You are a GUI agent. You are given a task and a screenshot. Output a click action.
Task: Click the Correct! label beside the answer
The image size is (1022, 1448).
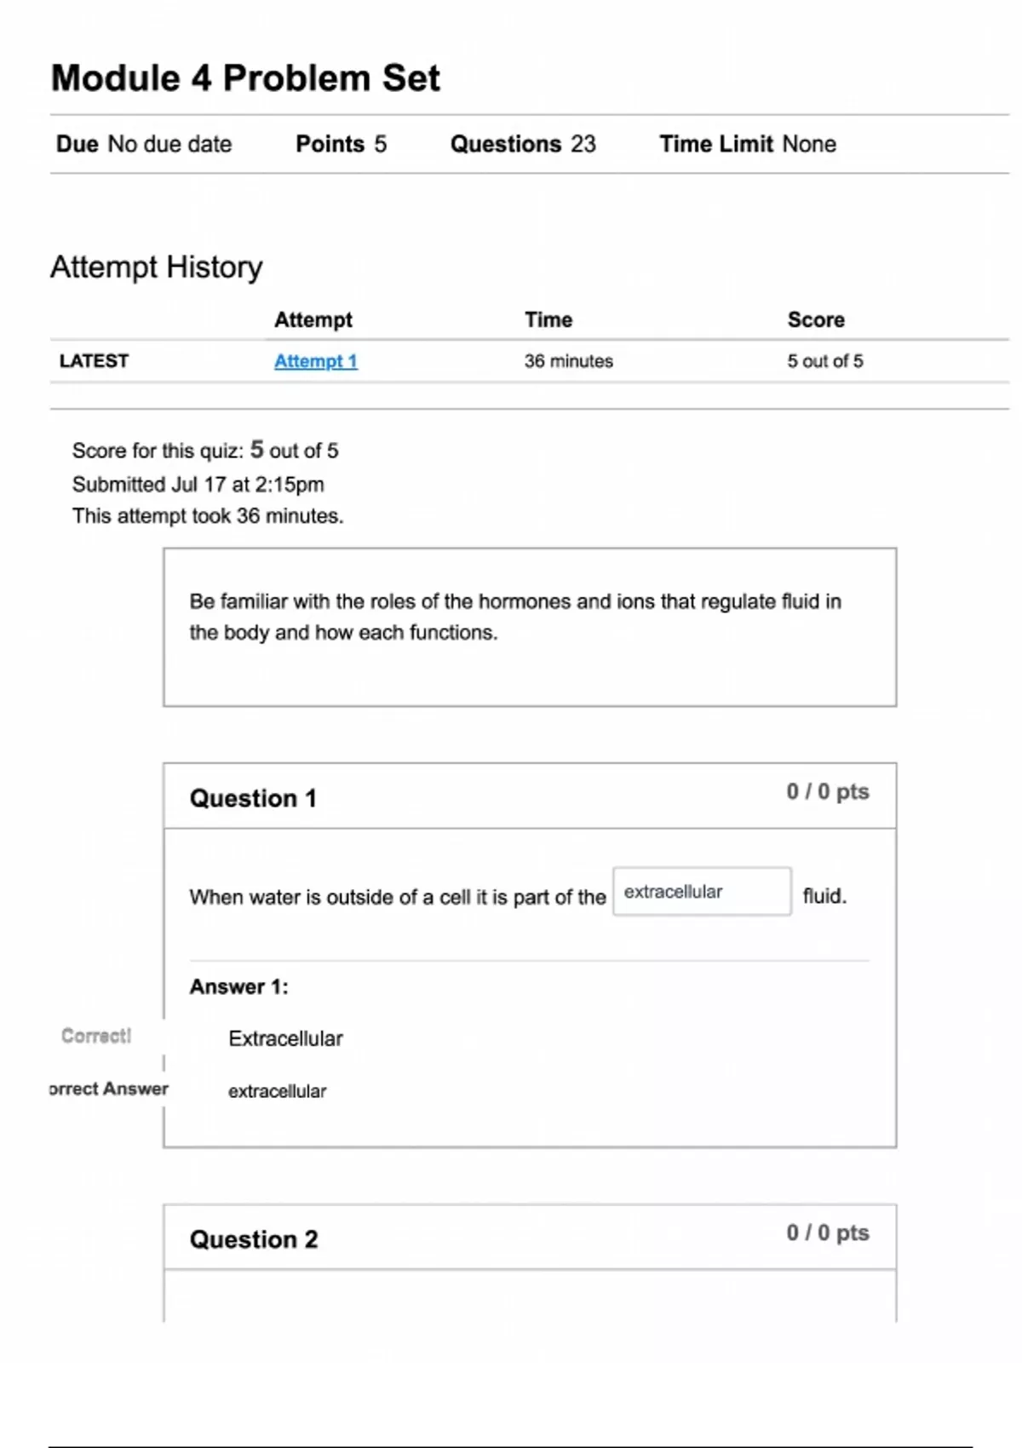tap(96, 1036)
